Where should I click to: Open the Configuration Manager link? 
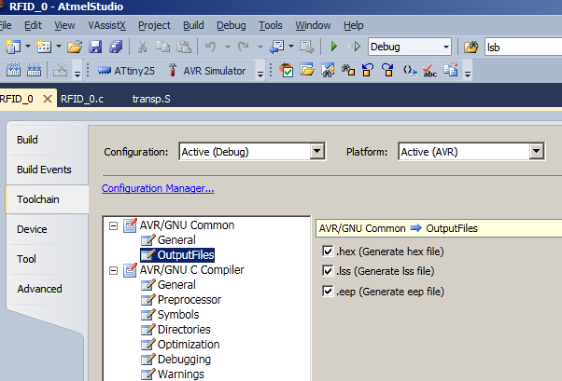tap(158, 188)
